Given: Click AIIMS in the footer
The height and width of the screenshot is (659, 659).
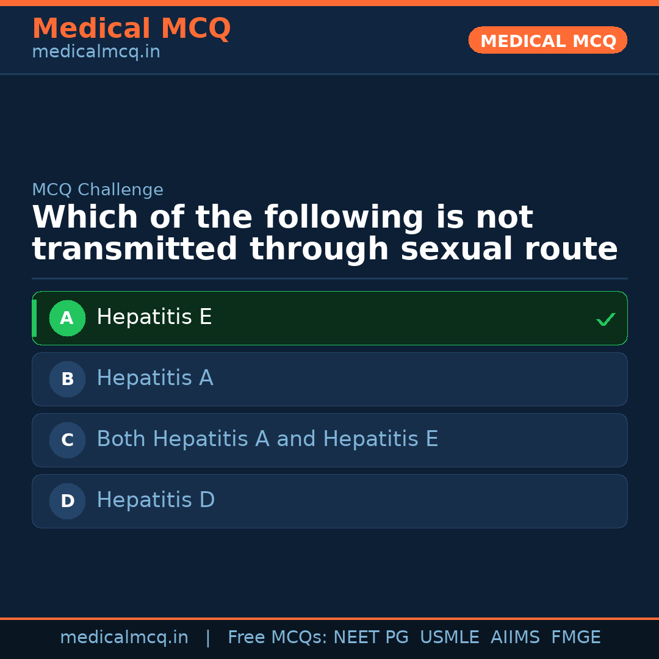Looking at the screenshot, I should pyautogui.click(x=515, y=638).
